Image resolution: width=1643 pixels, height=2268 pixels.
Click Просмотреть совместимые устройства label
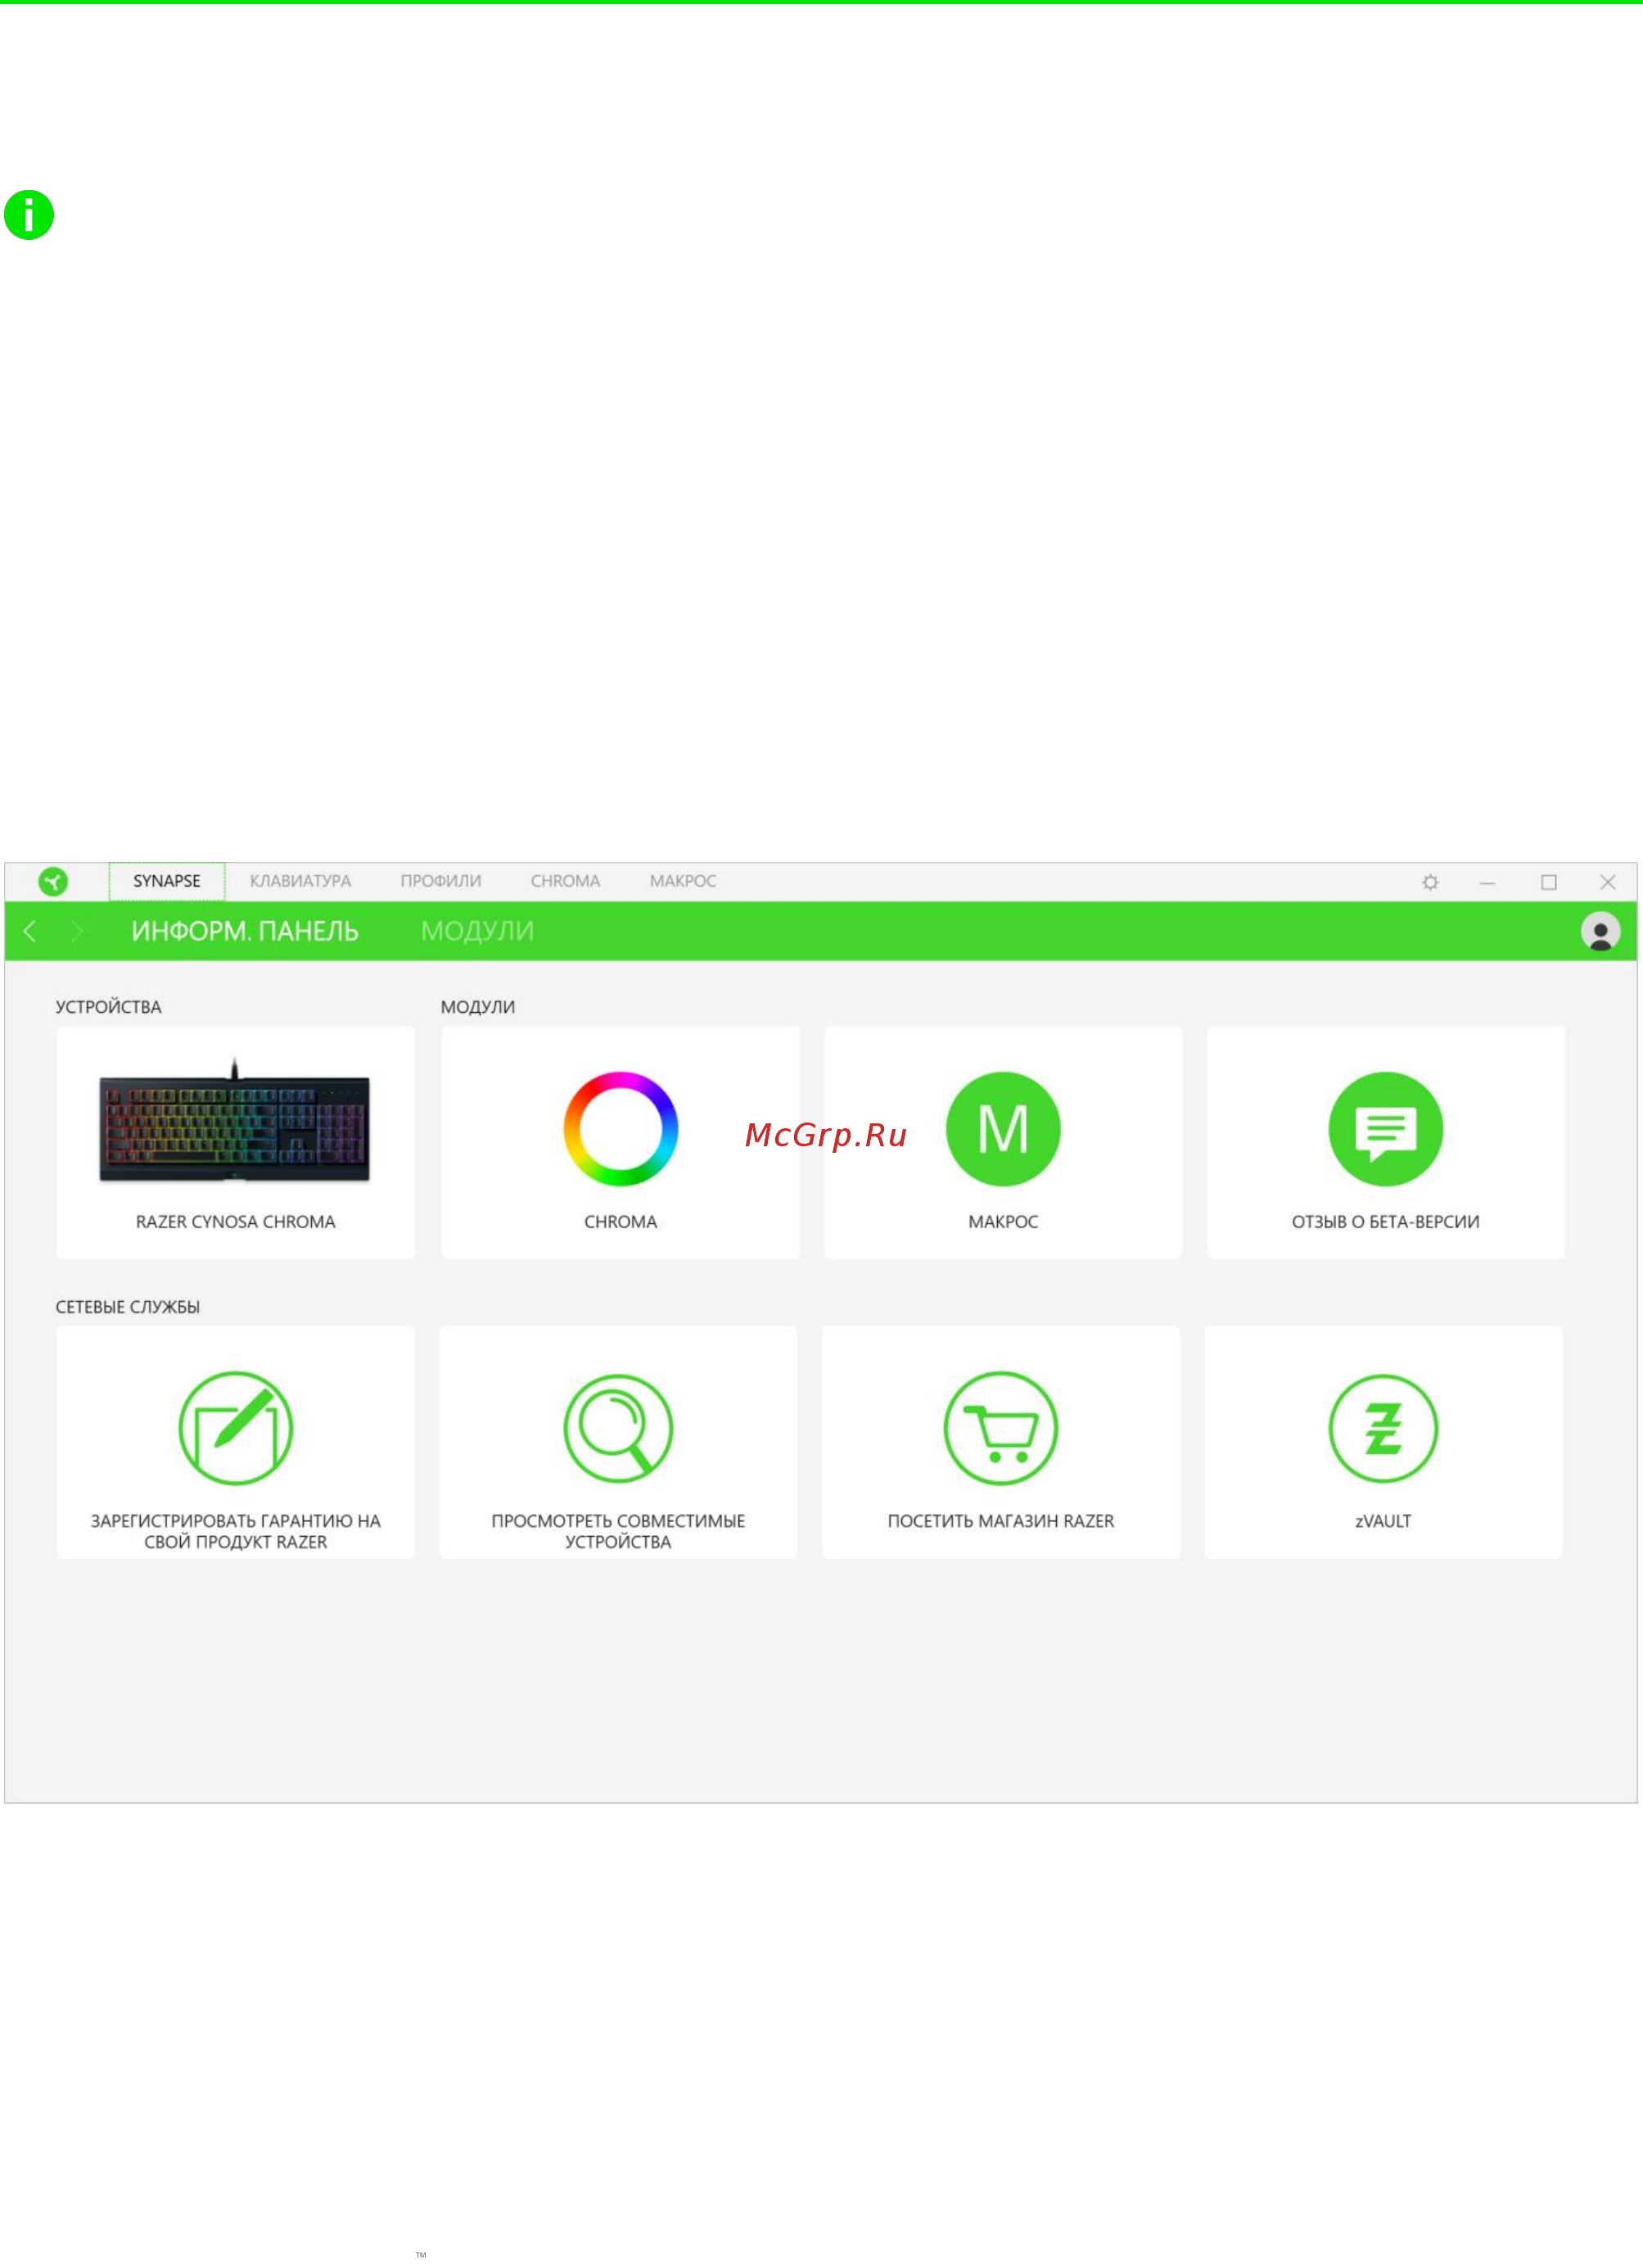(x=618, y=1531)
